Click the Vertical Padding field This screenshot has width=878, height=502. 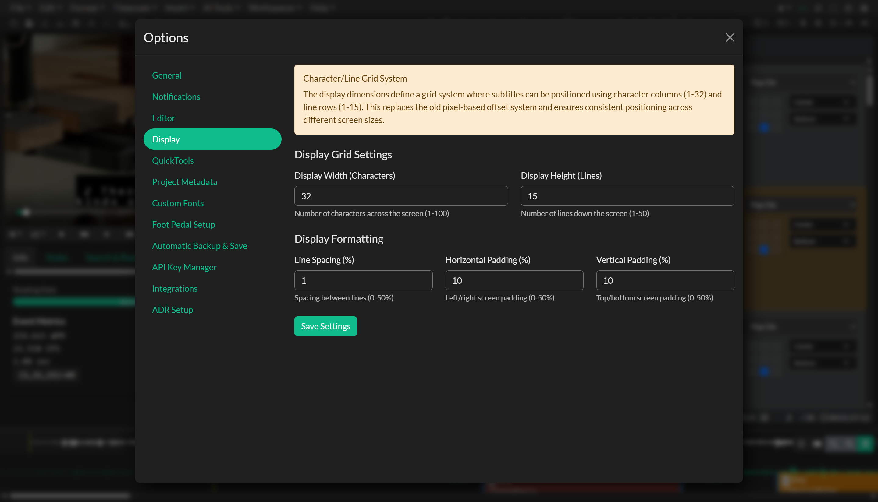tap(665, 280)
